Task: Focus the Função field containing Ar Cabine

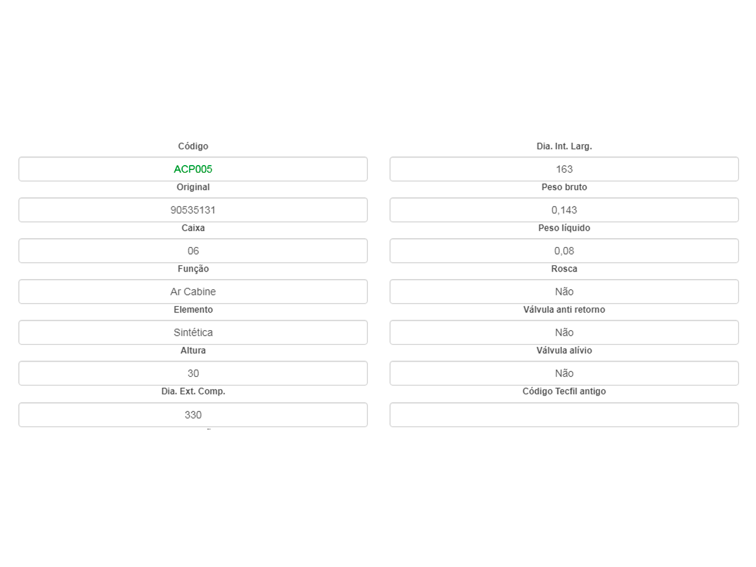Action: click(193, 292)
